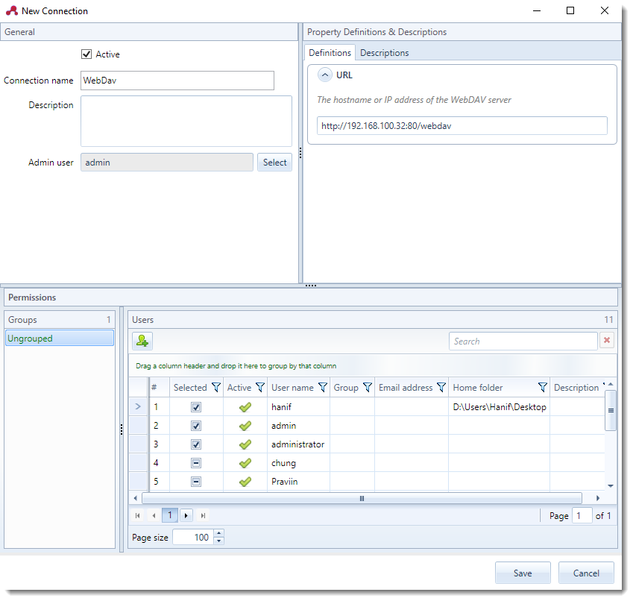Image resolution: width=633 pixels, height=601 pixels.
Task: Click the New Connection app icon
Action: pyautogui.click(x=12, y=10)
